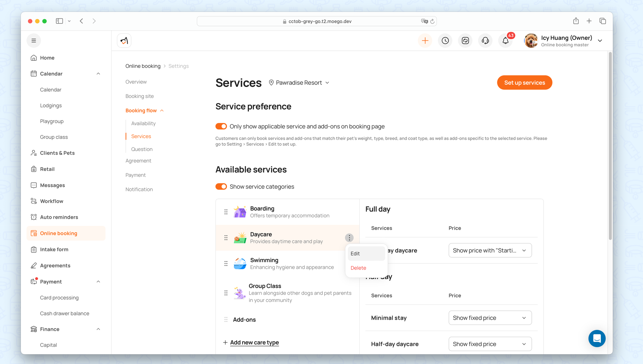The image size is (643, 364).
Task: Collapse the Payment sidebar group
Action: tap(98, 282)
